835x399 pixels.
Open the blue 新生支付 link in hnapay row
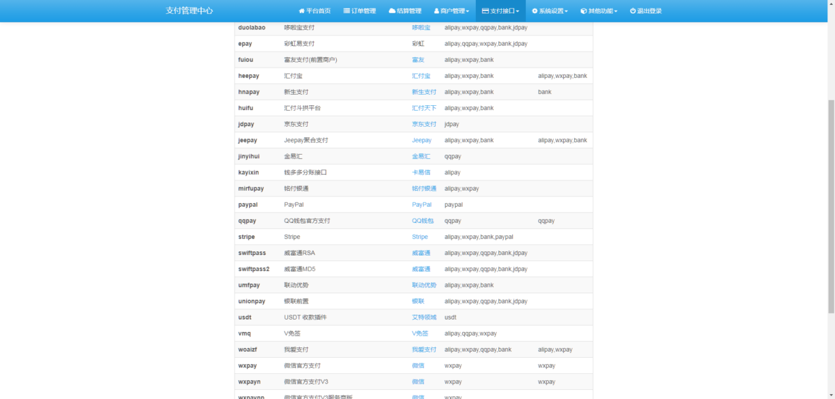tap(424, 92)
